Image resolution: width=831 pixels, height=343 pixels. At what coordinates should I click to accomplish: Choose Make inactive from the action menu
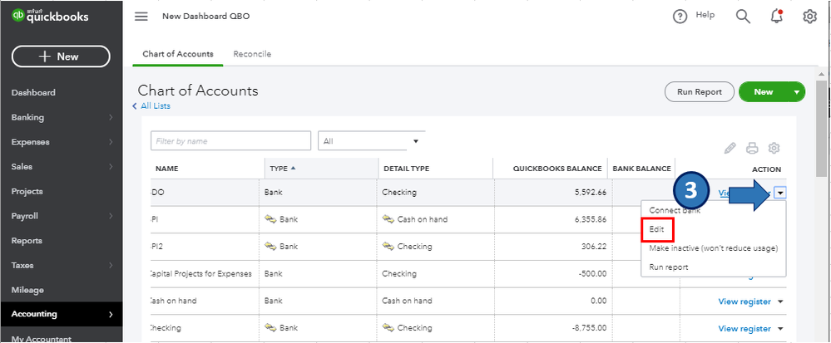pos(712,248)
